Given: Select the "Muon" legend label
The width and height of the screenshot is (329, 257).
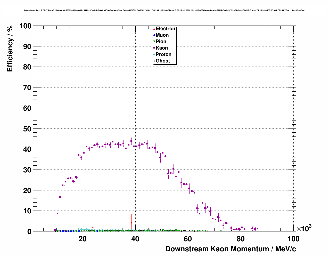Looking at the screenshot, I should [x=162, y=35].
